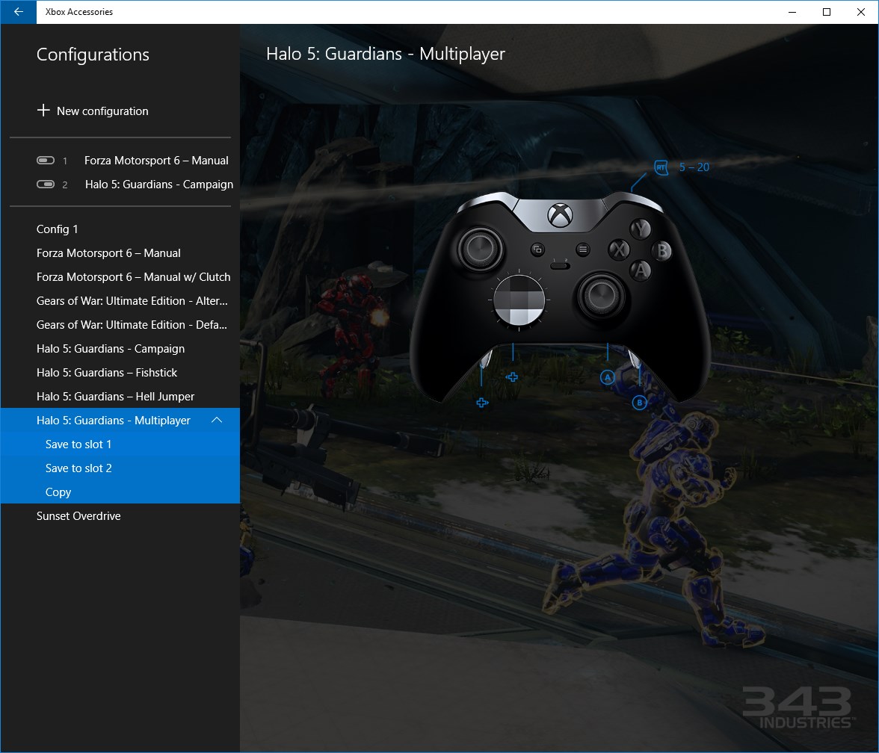
Task: Click the right thumbstick on controller
Action: tap(602, 295)
